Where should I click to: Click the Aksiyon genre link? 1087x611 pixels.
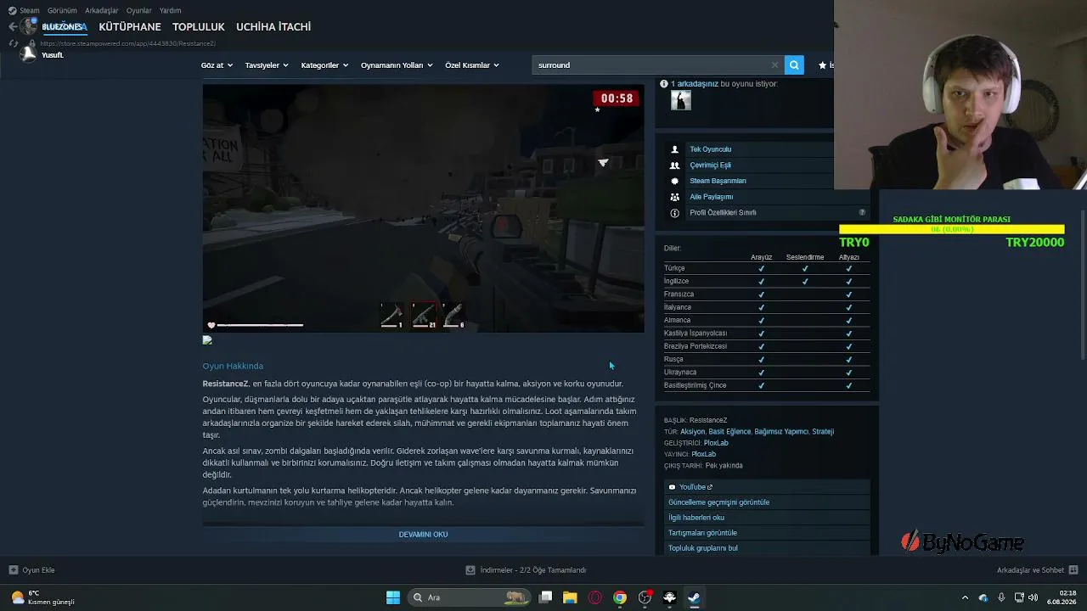pyautogui.click(x=692, y=432)
